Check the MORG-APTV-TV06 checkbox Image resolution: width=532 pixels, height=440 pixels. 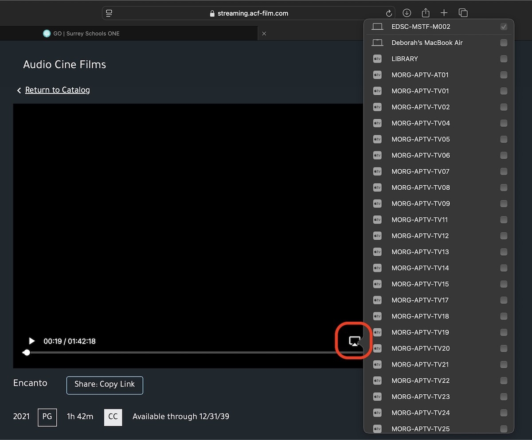coord(504,156)
